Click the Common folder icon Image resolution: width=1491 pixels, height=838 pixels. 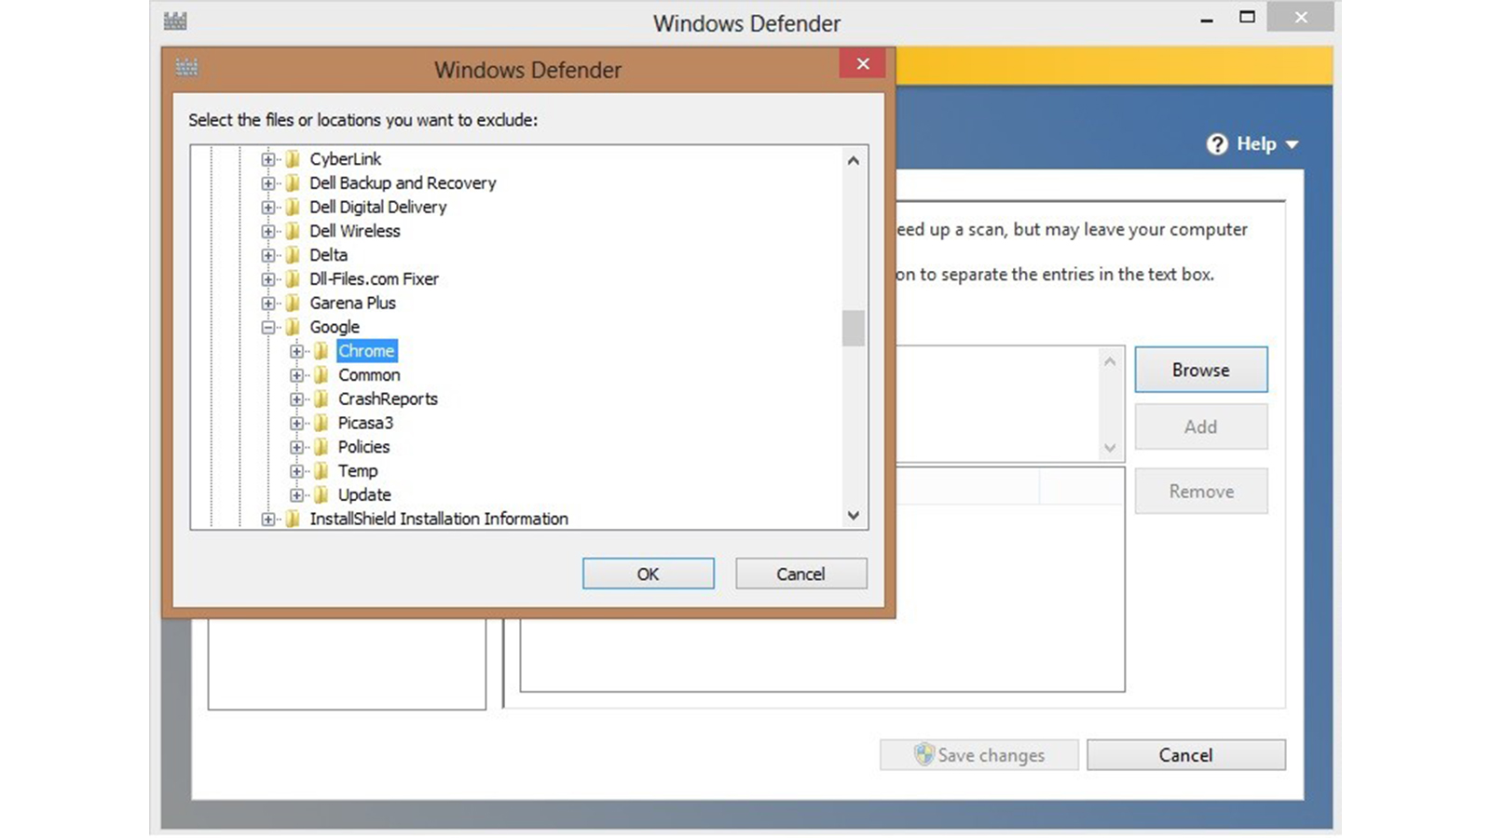[321, 375]
